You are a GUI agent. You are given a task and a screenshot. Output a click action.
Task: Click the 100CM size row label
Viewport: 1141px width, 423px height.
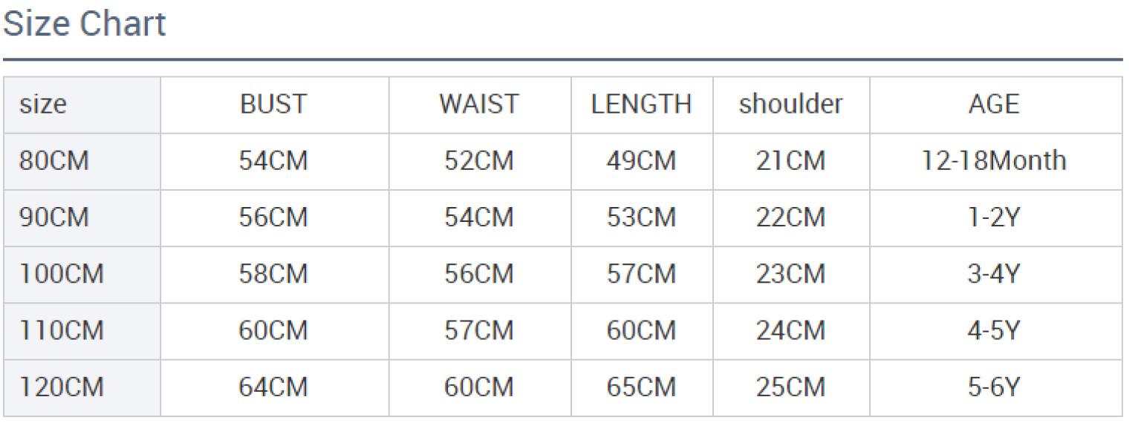coord(62,275)
